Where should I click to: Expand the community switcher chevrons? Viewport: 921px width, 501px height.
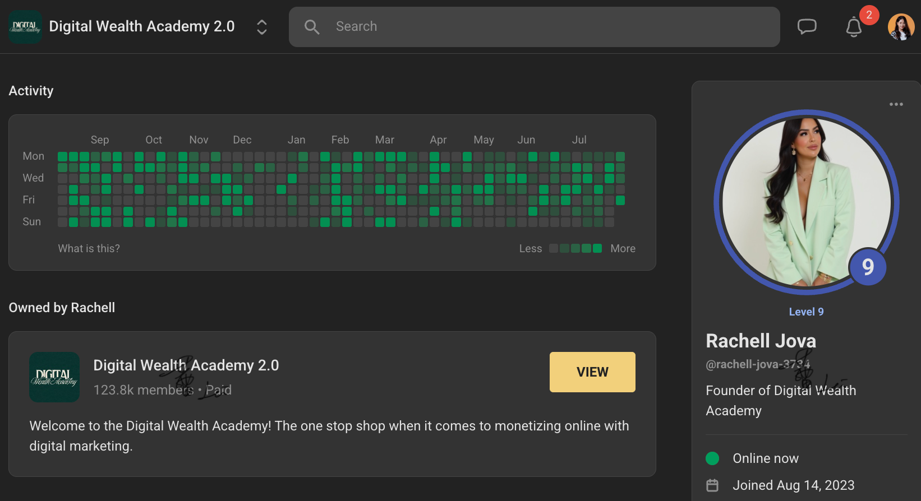(x=261, y=27)
